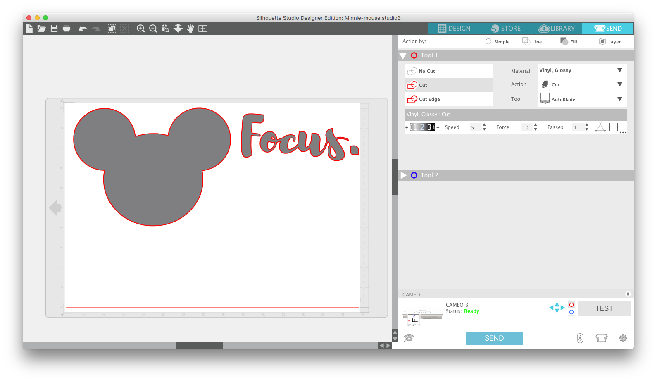This screenshot has width=657, height=382.
Task: Set selected shape to Cut
Action: (449, 85)
